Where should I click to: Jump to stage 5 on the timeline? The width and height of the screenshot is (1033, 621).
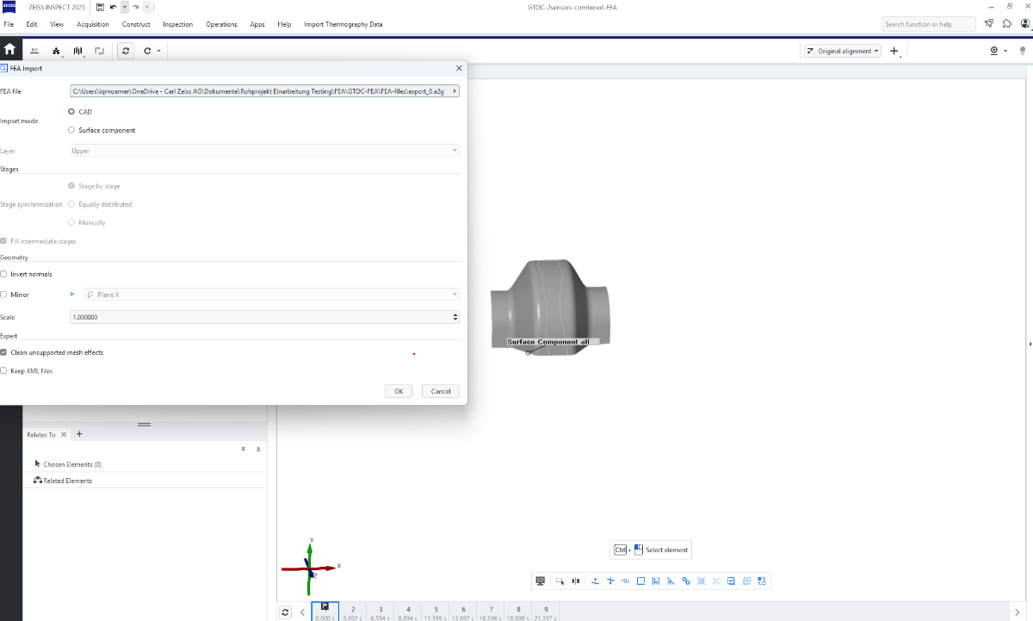(436, 612)
